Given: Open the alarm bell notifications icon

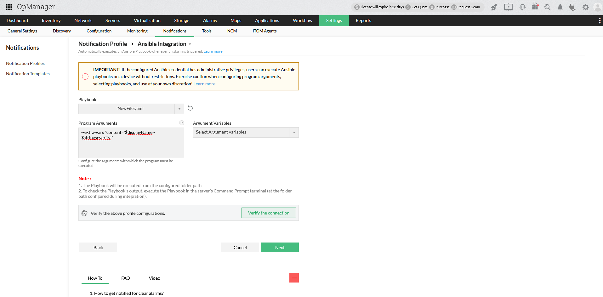Looking at the screenshot, I should 560,7.
